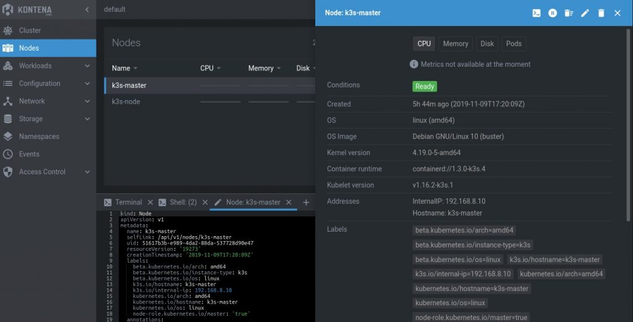The image size is (633, 322).
Task: Switch to the Memory metrics tab
Action: click(x=456, y=44)
